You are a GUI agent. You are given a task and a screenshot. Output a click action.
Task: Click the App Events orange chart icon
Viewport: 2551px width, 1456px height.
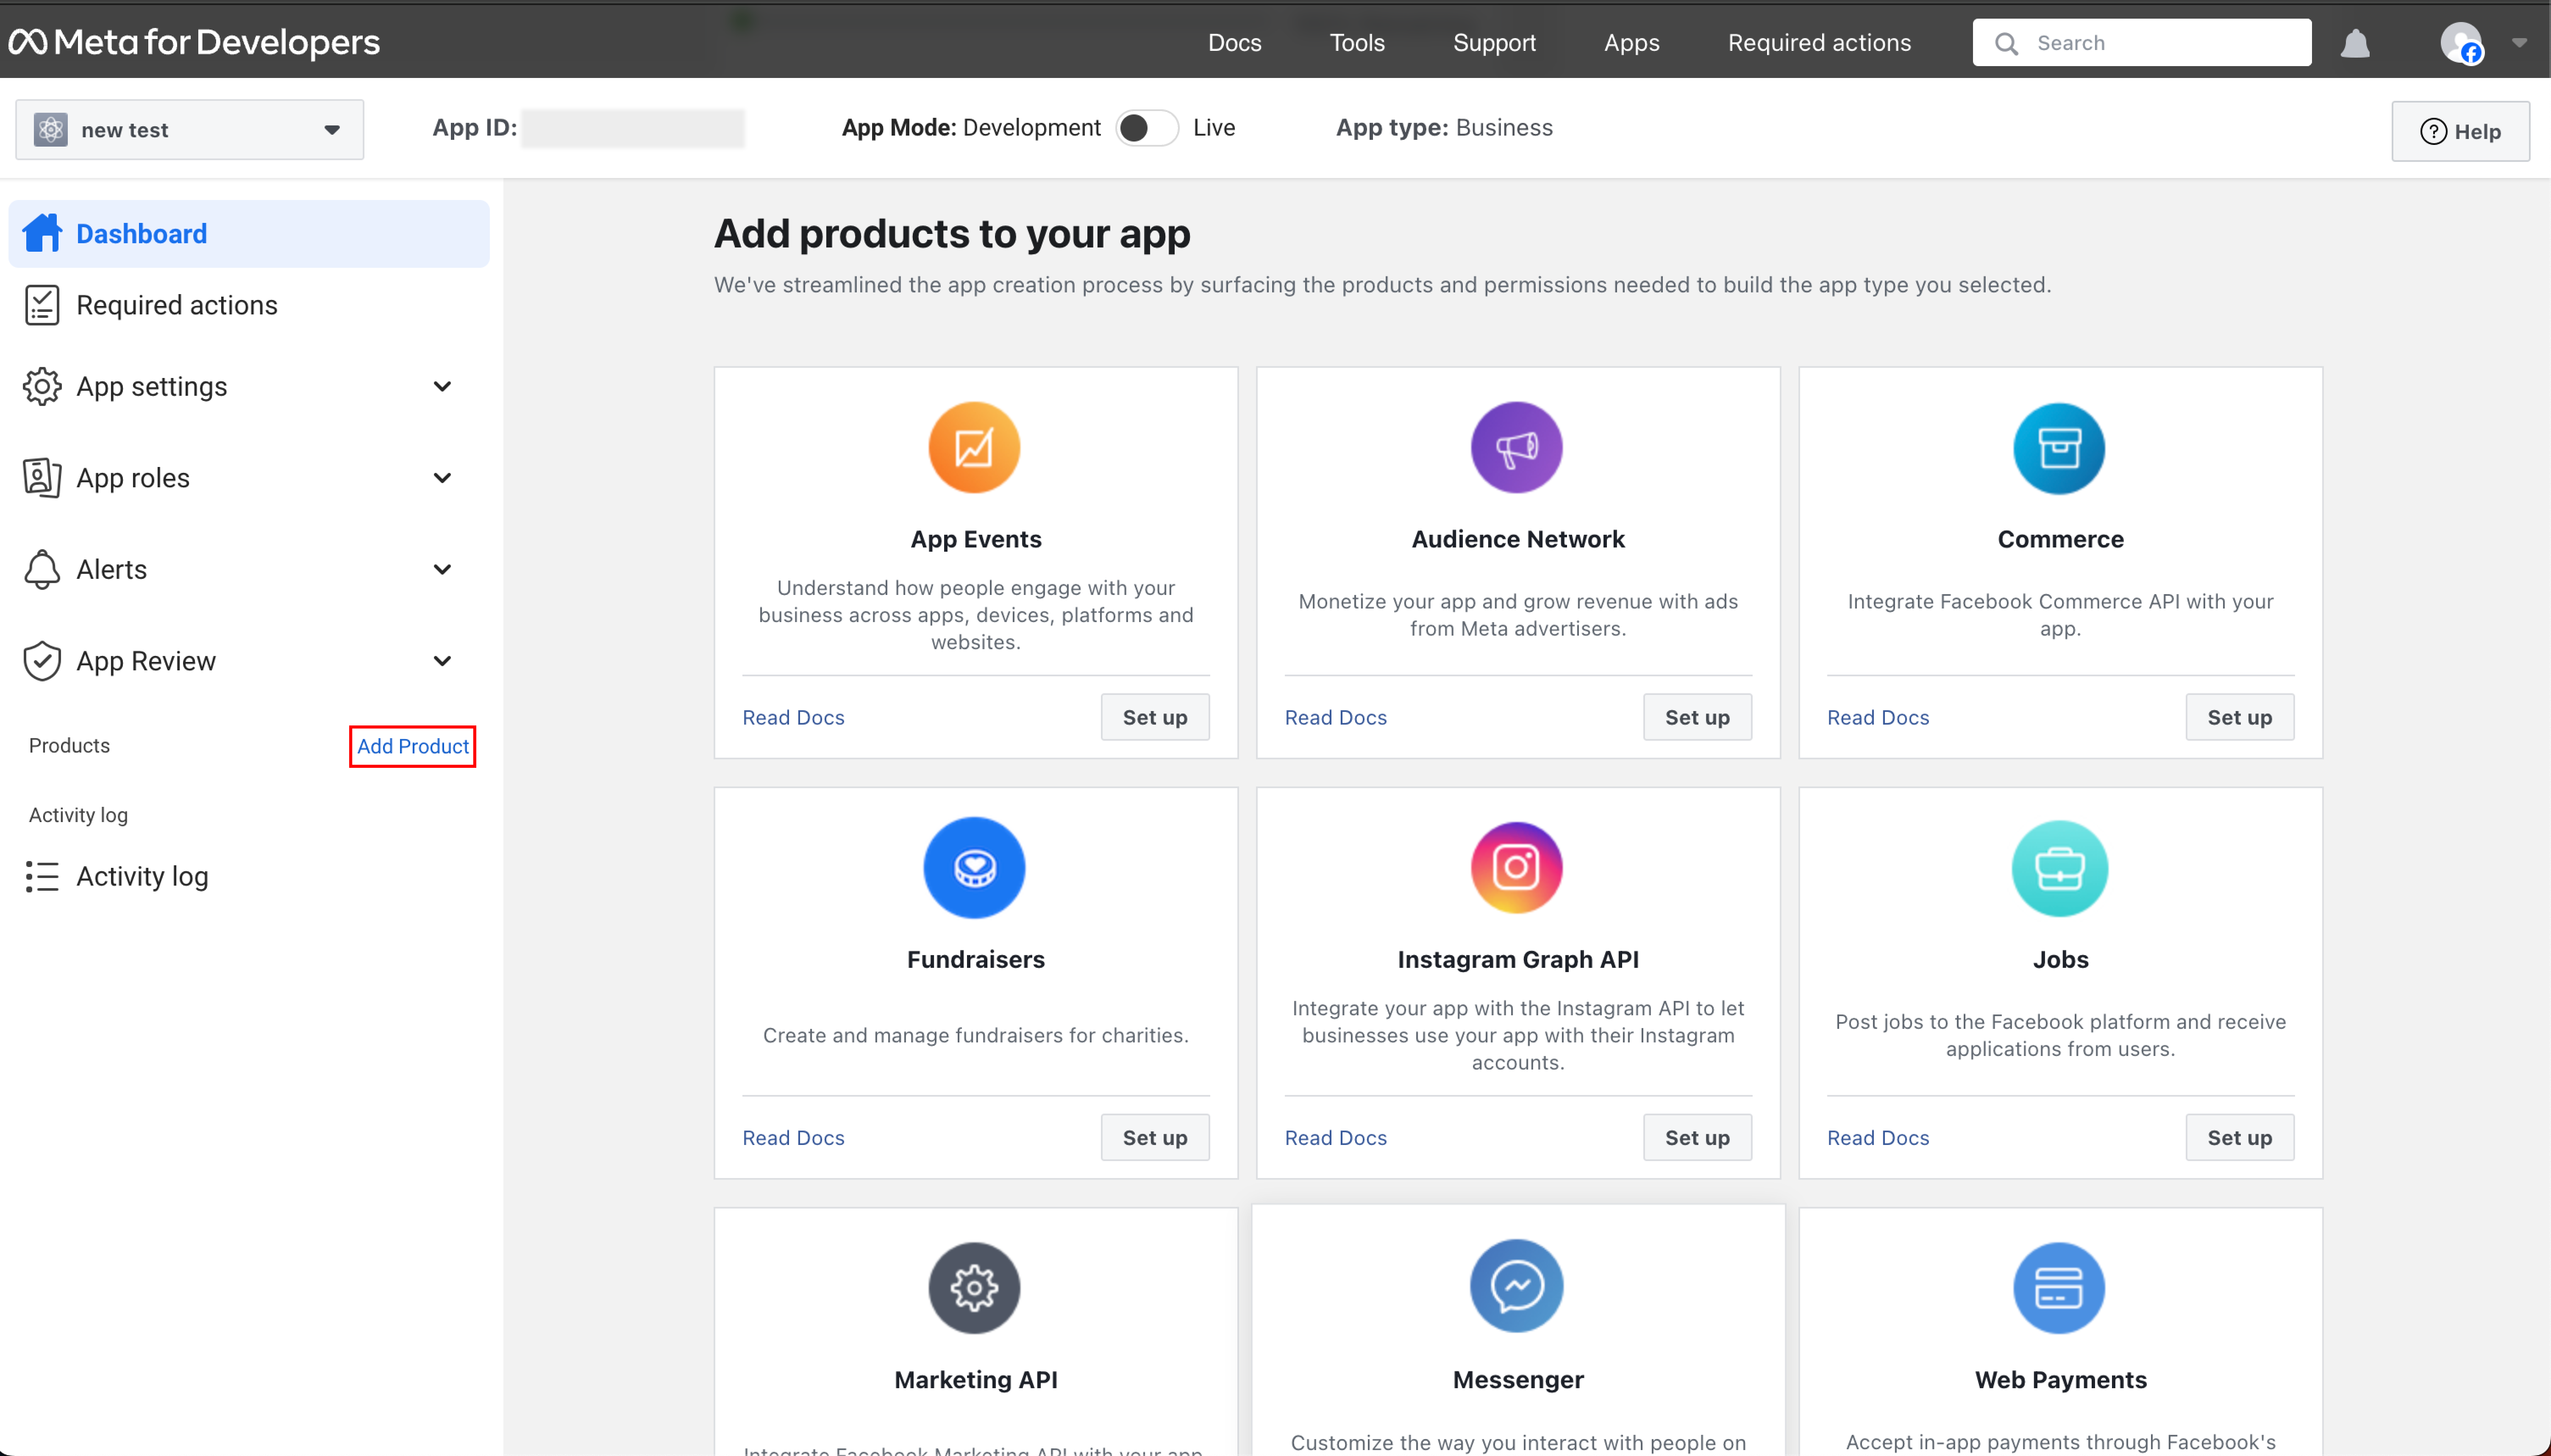[x=974, y=447]
